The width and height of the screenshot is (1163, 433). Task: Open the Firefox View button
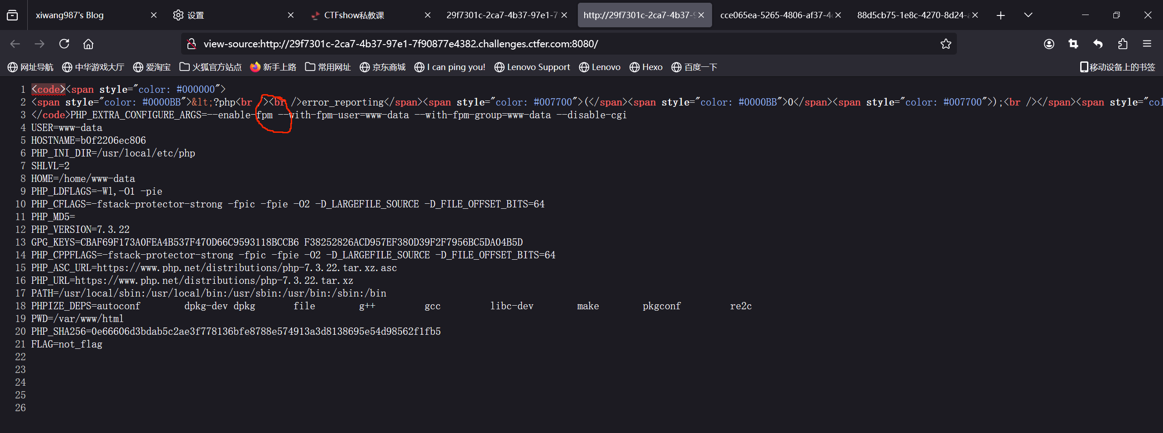coord(13,15)
